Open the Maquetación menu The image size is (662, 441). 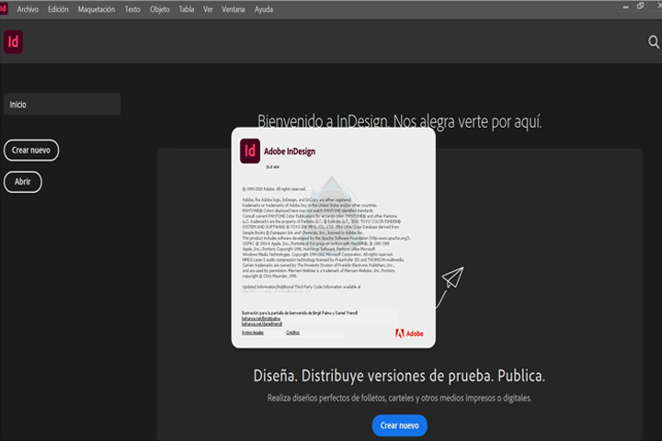click(97, 9)
